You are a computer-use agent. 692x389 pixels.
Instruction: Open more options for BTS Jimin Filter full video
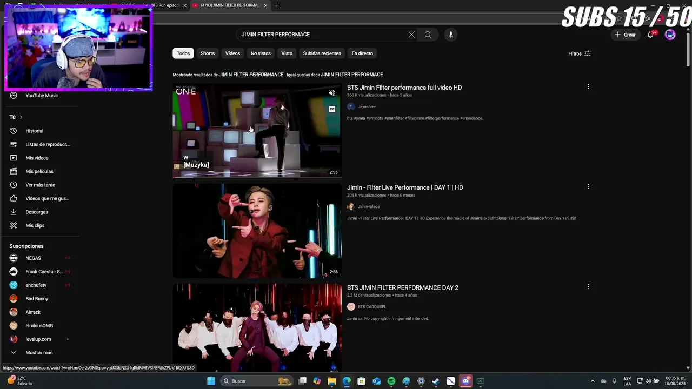588,86
